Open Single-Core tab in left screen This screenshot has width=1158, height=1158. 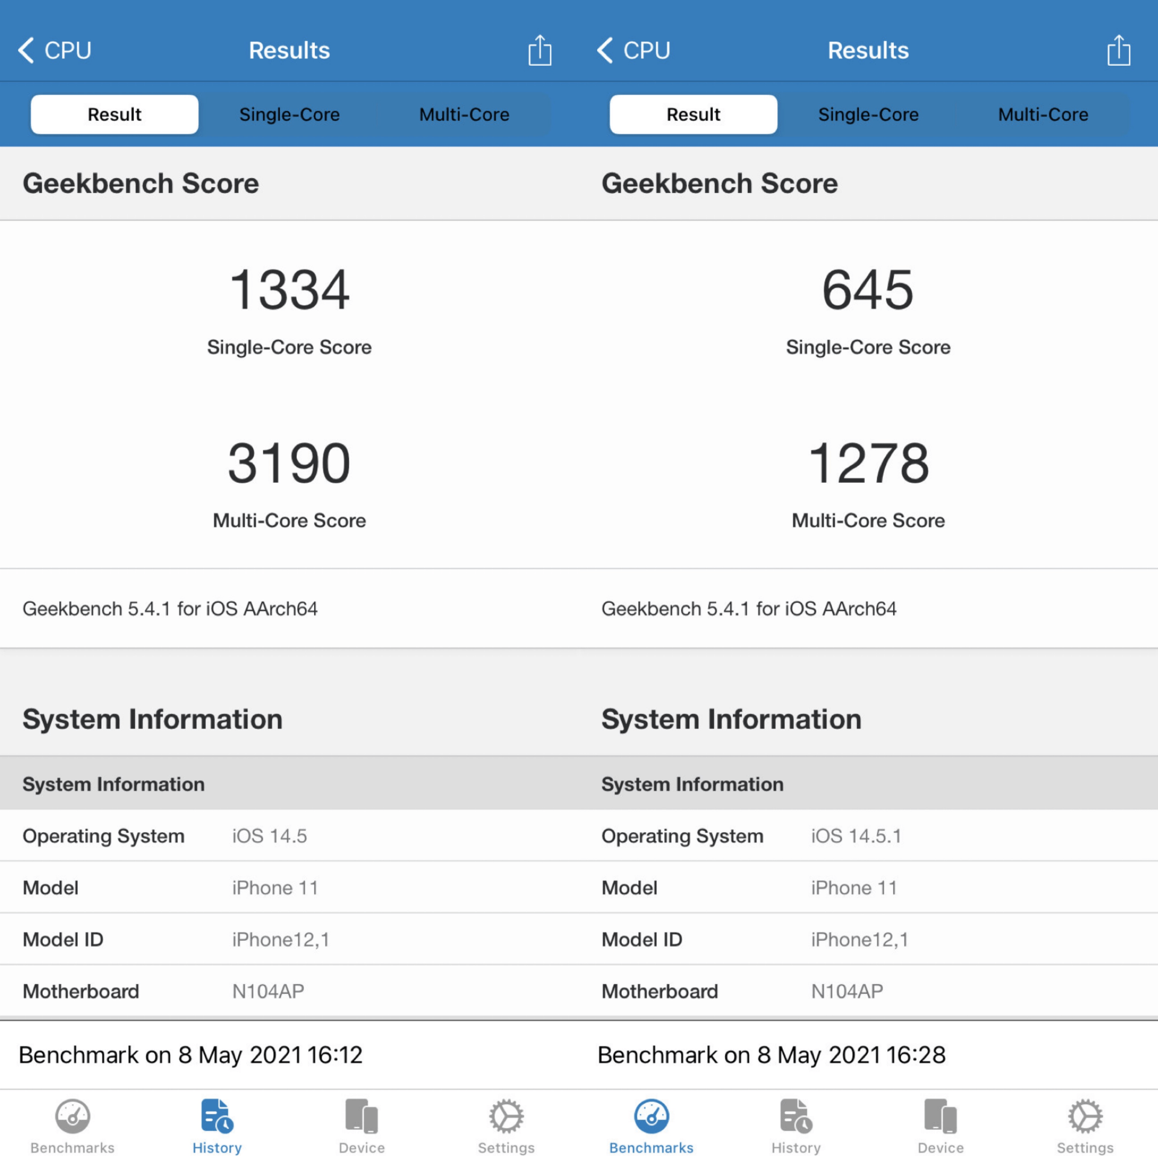point(289,114)
